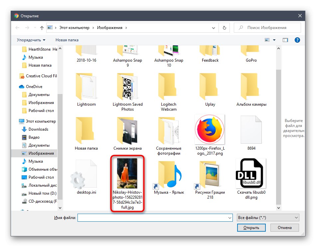Screen dimensions: 316x247
Task: Select the Музыка - Ярлык shortcut
Action: click(x=169, y=178)
